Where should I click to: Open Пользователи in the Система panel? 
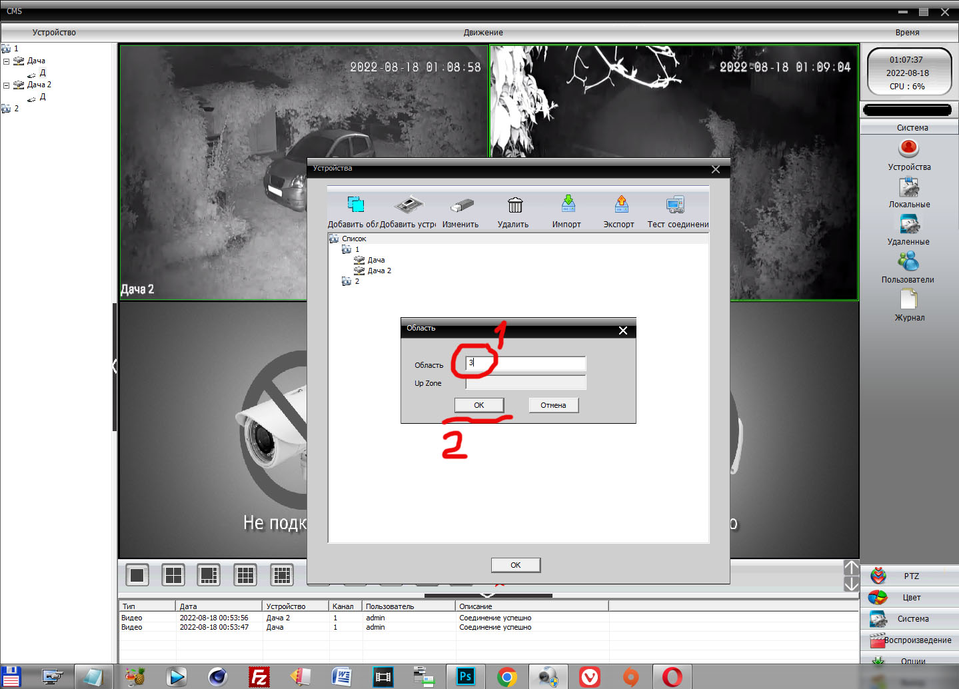(x=908, y=262)
